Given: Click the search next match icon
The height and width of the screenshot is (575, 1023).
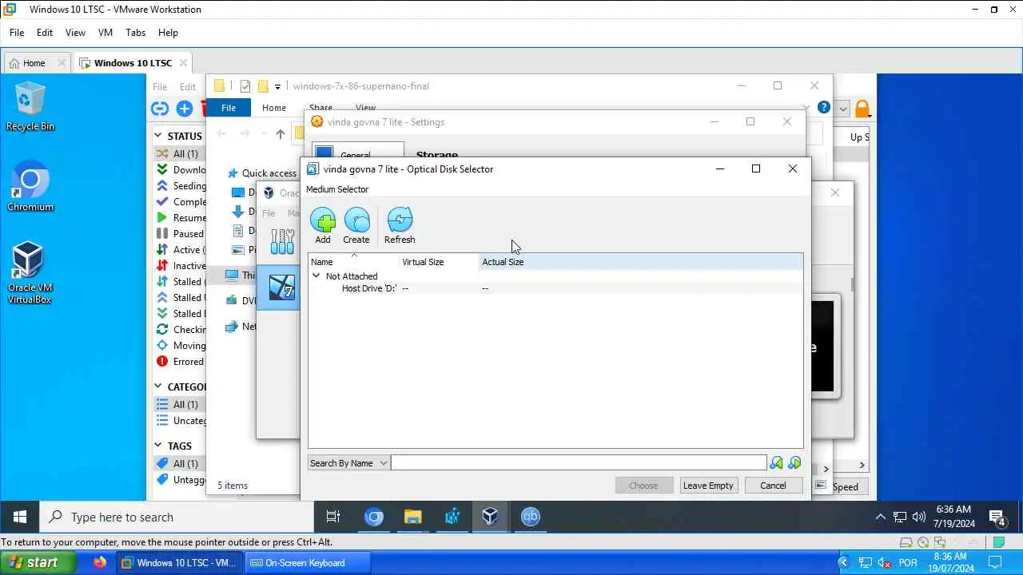Looking at the screenshot, I should pos(794,463).
